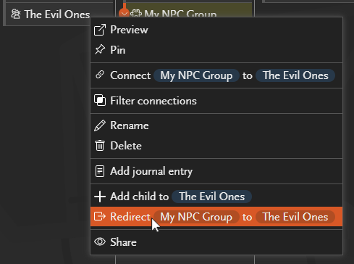Click the journal entry document icon
354x264 pixels.
point(100,171)
